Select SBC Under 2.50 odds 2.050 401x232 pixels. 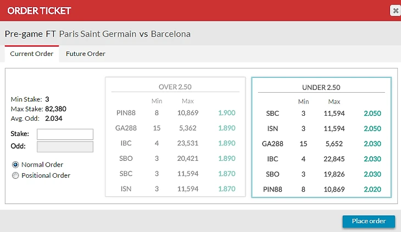tap(372, 114)
